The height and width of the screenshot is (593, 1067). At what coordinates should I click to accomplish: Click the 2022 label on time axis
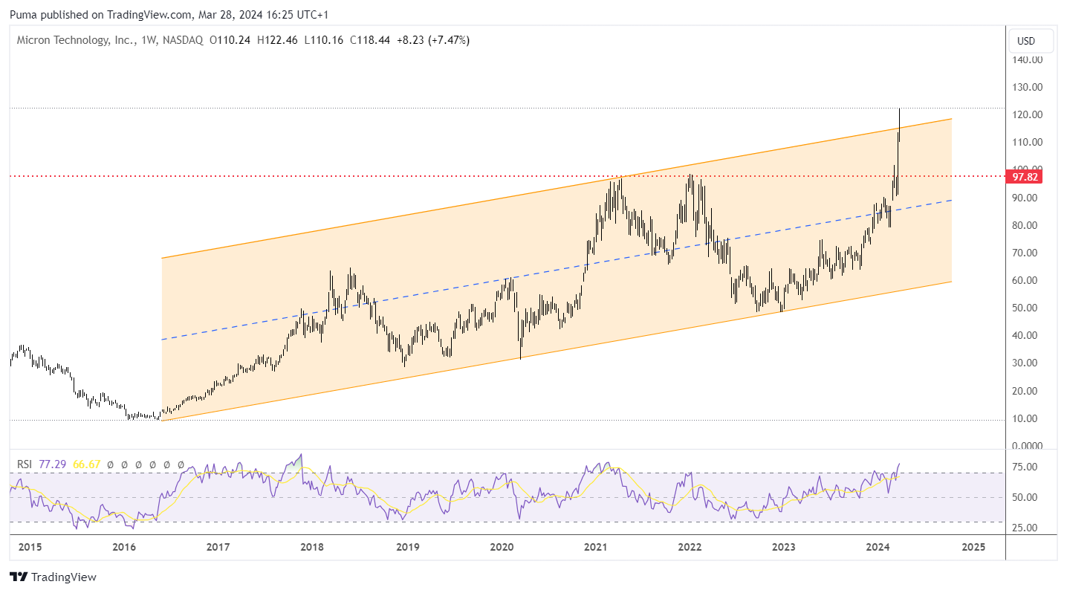(x=690, y=547)
